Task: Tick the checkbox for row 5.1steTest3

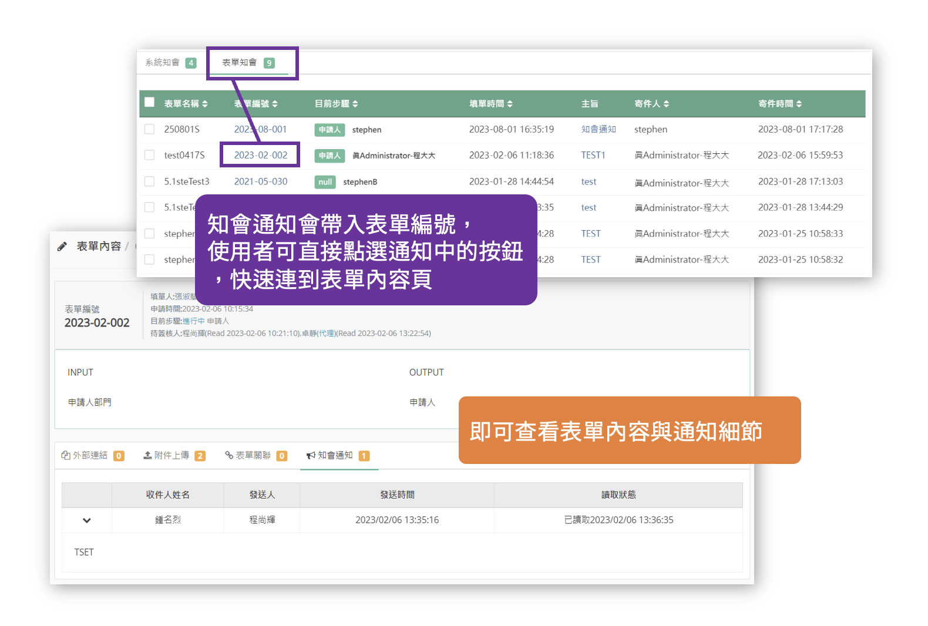Action: [x=150, y=181]
